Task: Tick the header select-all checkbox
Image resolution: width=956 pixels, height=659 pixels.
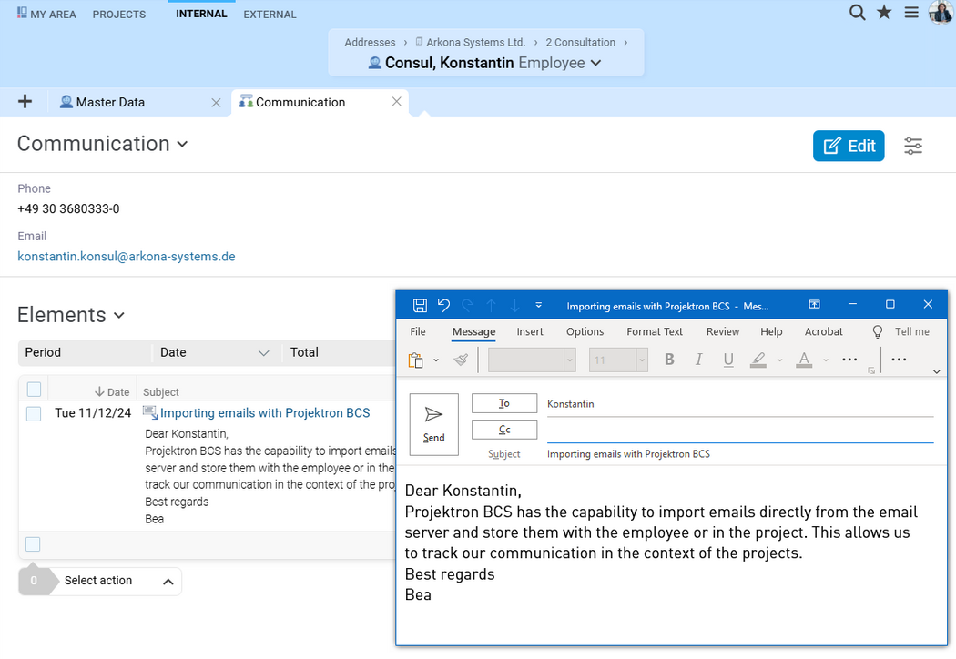Action: click(35, 389)
